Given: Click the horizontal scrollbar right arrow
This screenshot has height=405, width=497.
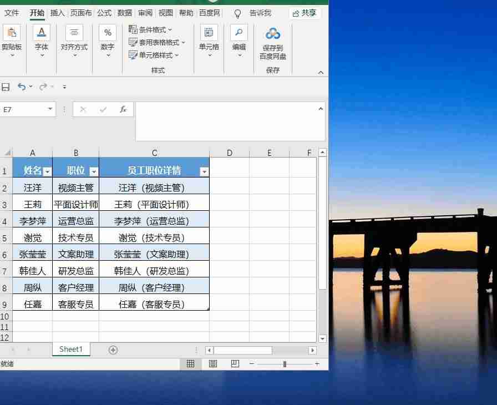Looking at the screenshot, I should [312, 350].
